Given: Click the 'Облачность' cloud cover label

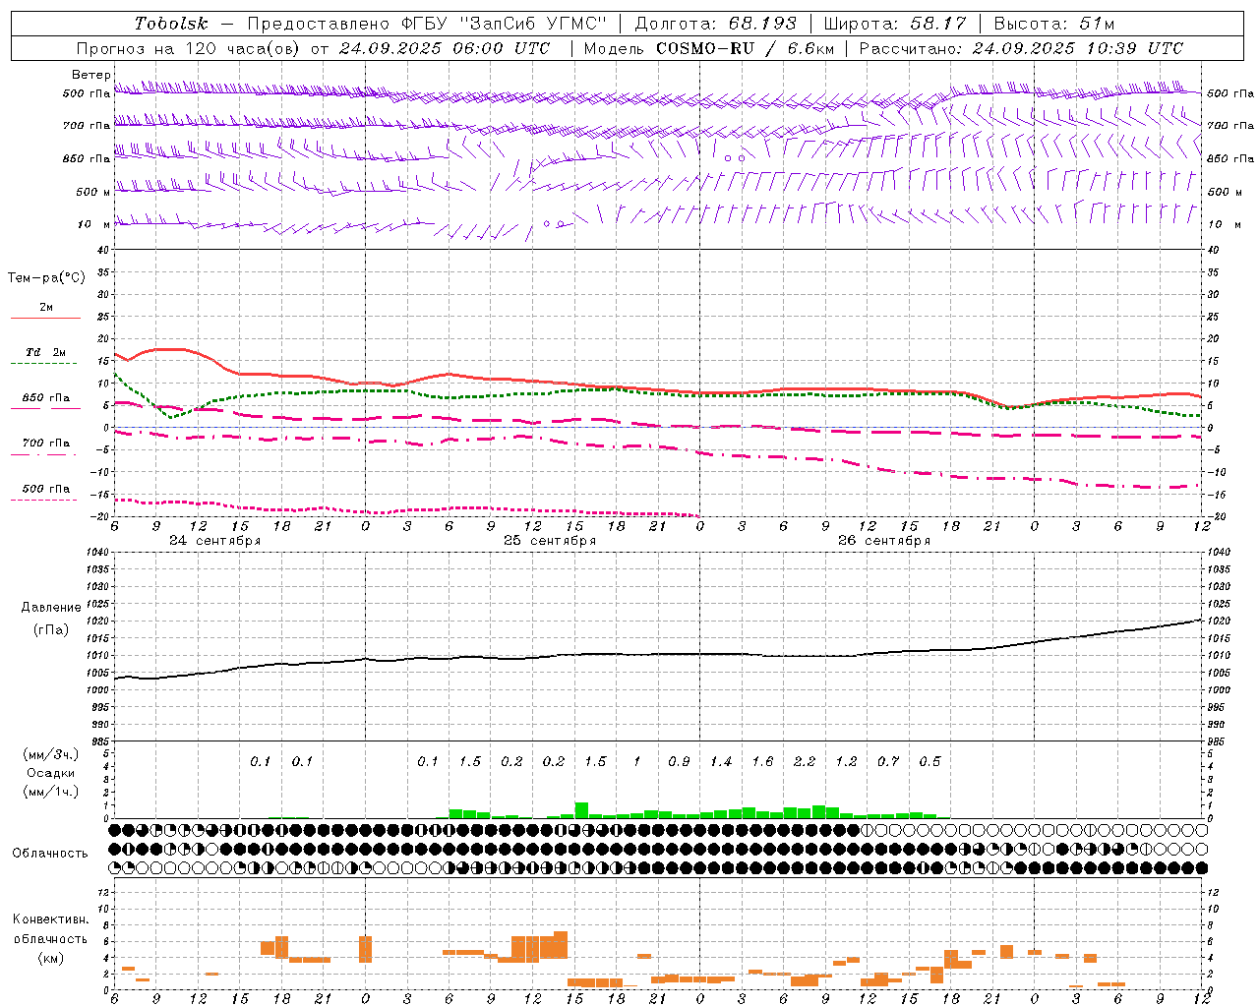Looking at the screenshot, I should point(50,854).
